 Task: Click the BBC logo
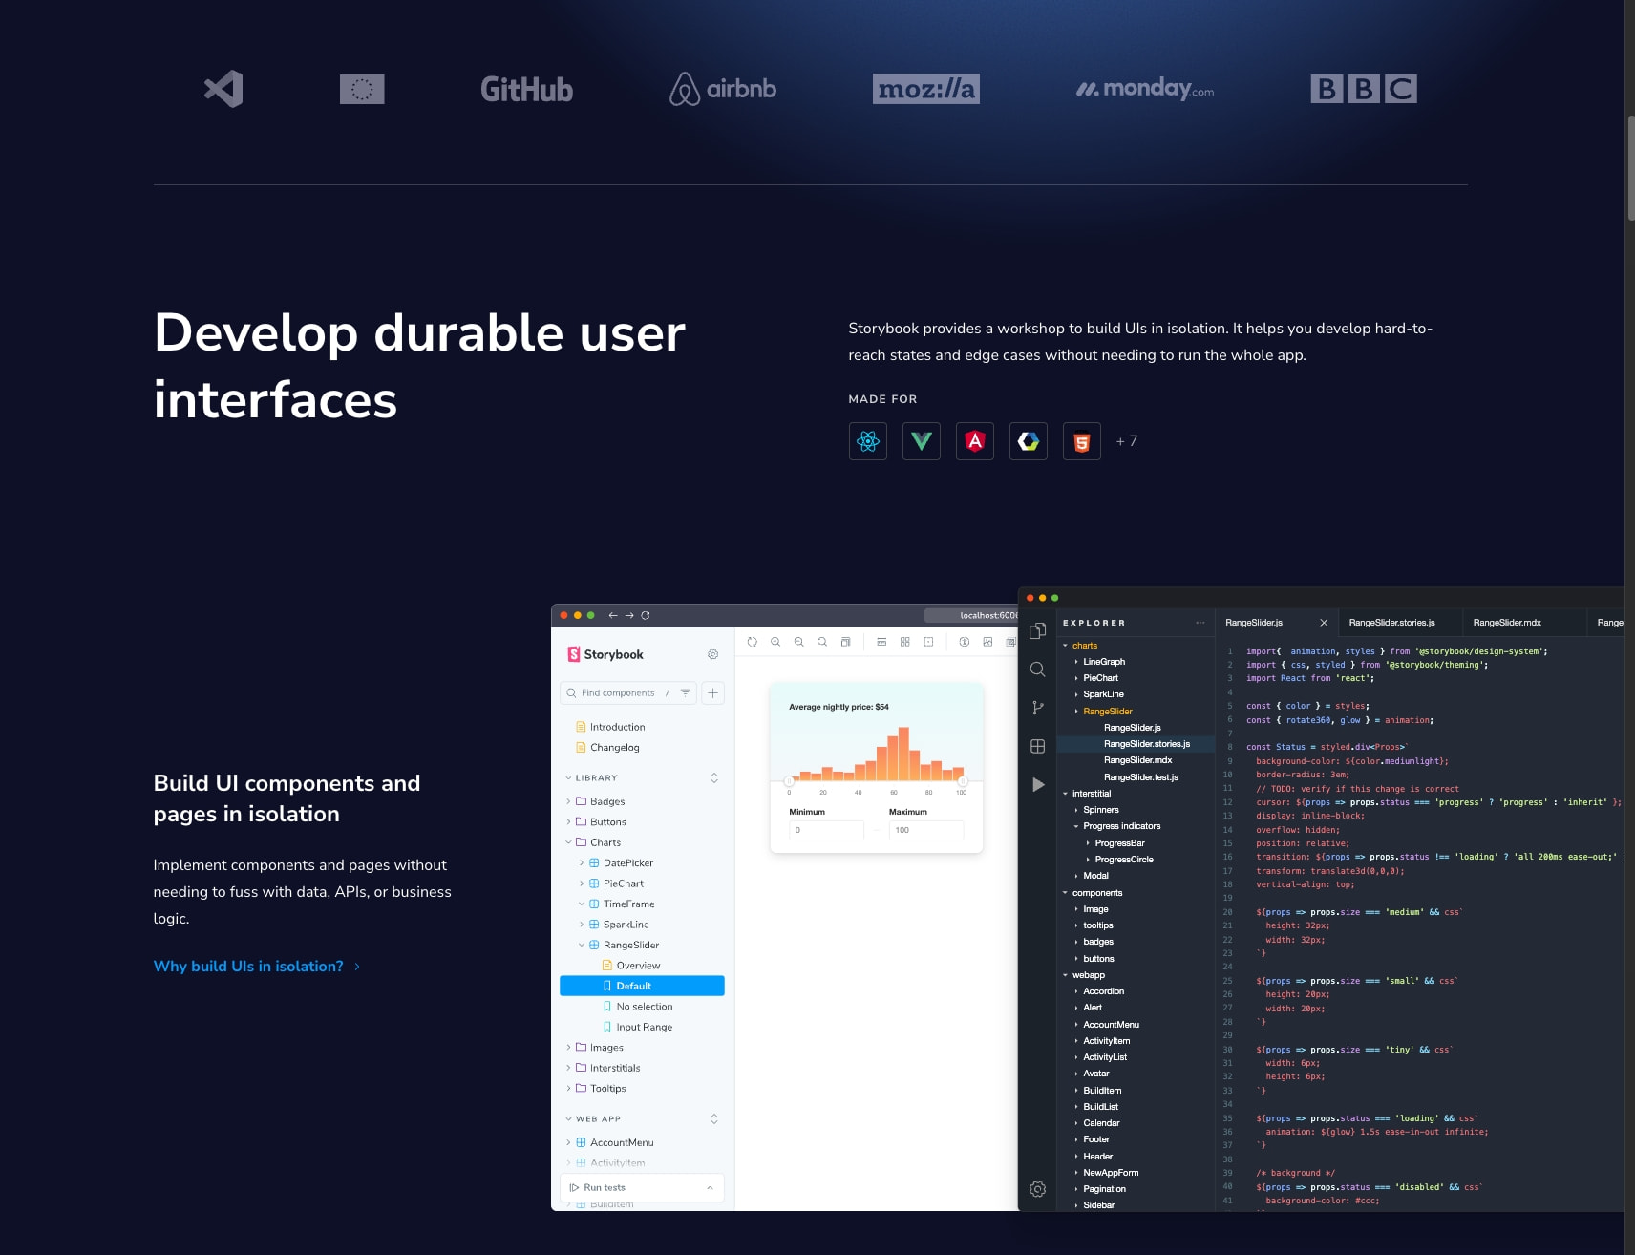point(1364,89)
